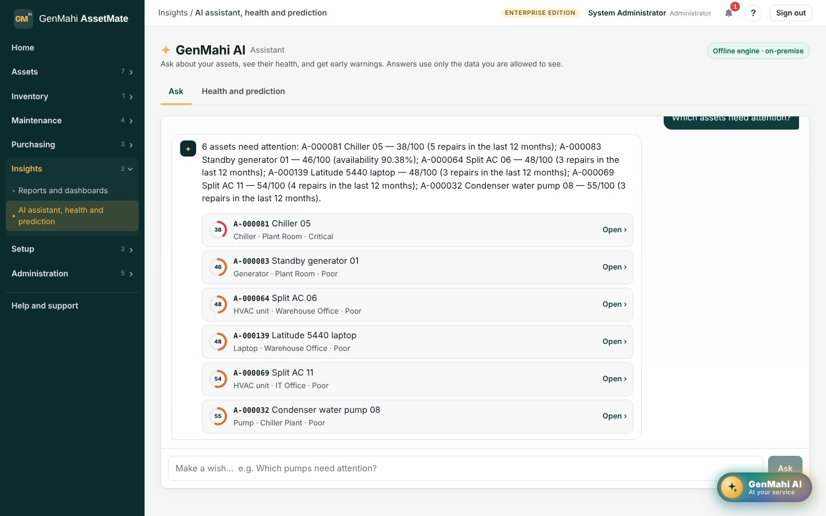Viewport: 826px width, 516px height.
Task: Switch to Health and prediction tab
Action: [x=243, y=91]
